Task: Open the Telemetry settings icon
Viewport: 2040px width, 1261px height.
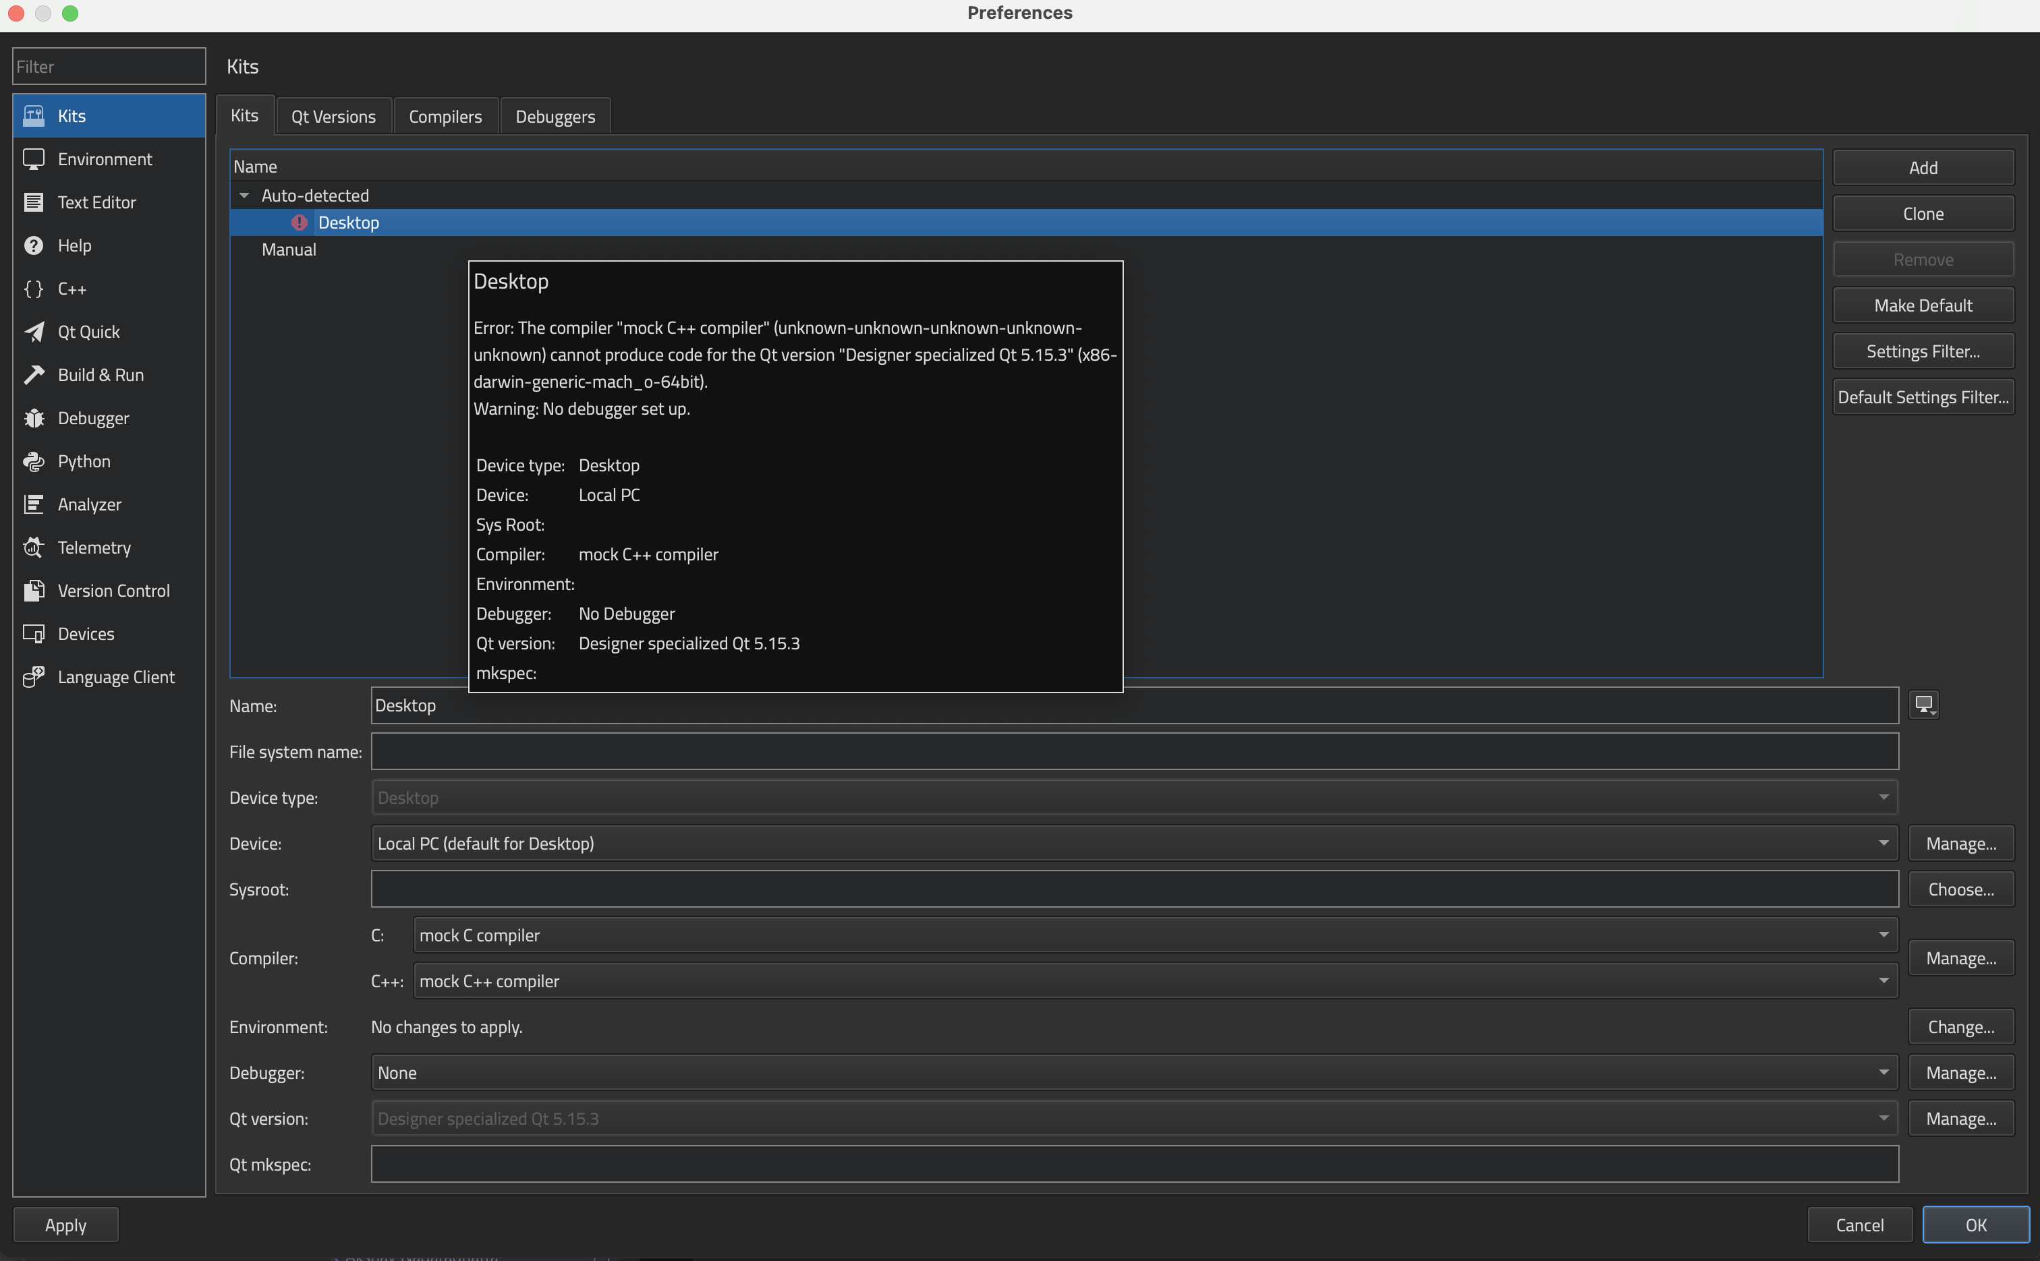Action: 33,548
